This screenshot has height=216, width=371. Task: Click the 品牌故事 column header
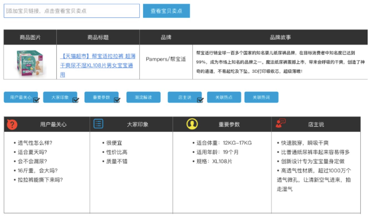(x=280, y=37)
